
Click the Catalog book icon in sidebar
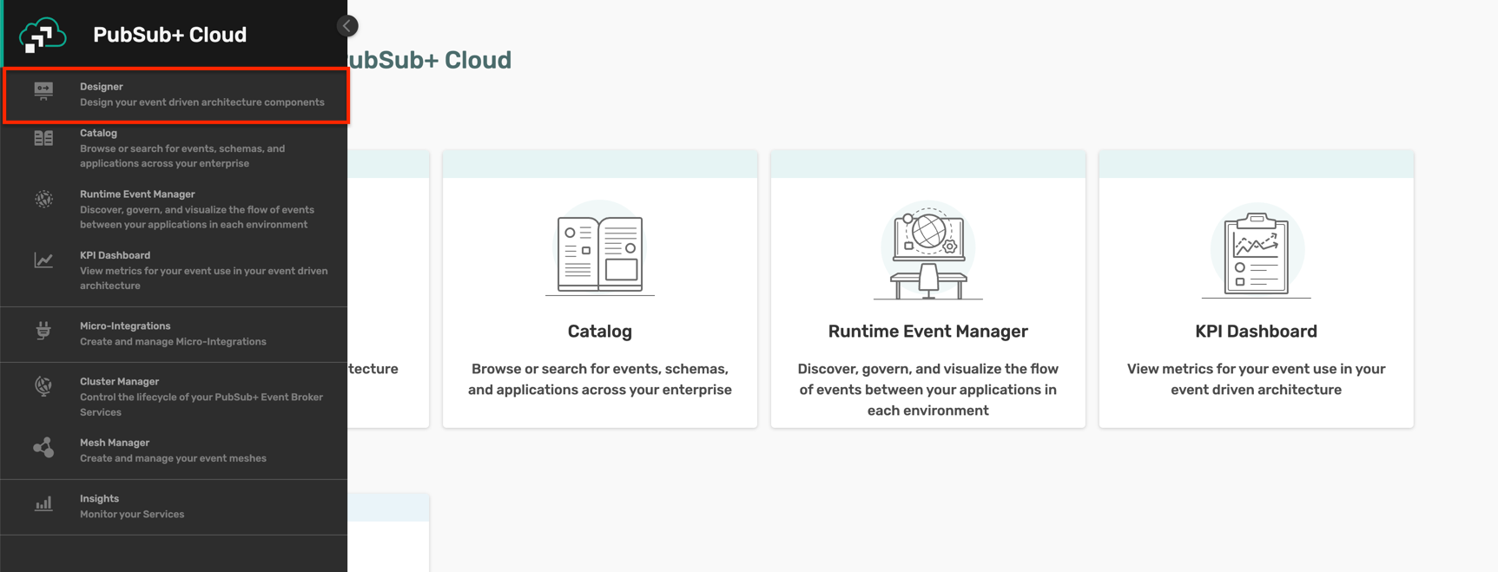(43, 138)
